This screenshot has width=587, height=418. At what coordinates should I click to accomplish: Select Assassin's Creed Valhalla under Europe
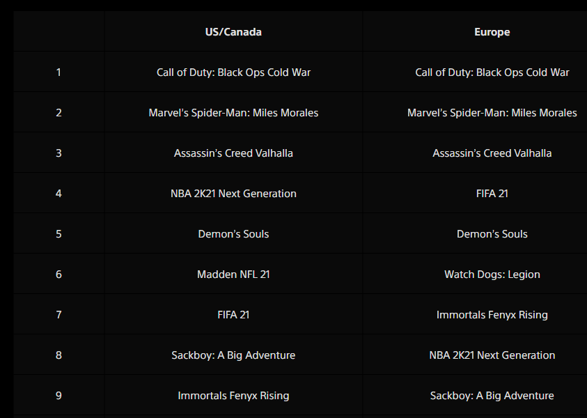(492, 153)
